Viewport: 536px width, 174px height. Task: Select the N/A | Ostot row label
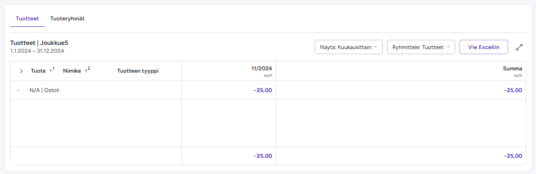(45, 90)
